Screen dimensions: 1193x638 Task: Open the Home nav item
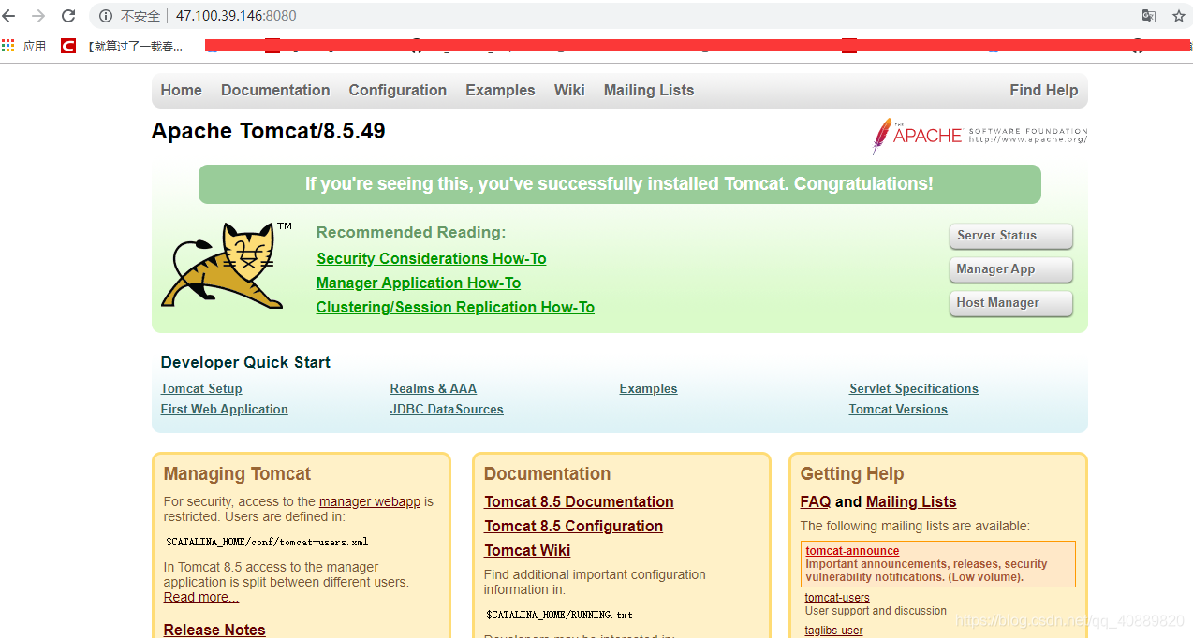[181, 90]
